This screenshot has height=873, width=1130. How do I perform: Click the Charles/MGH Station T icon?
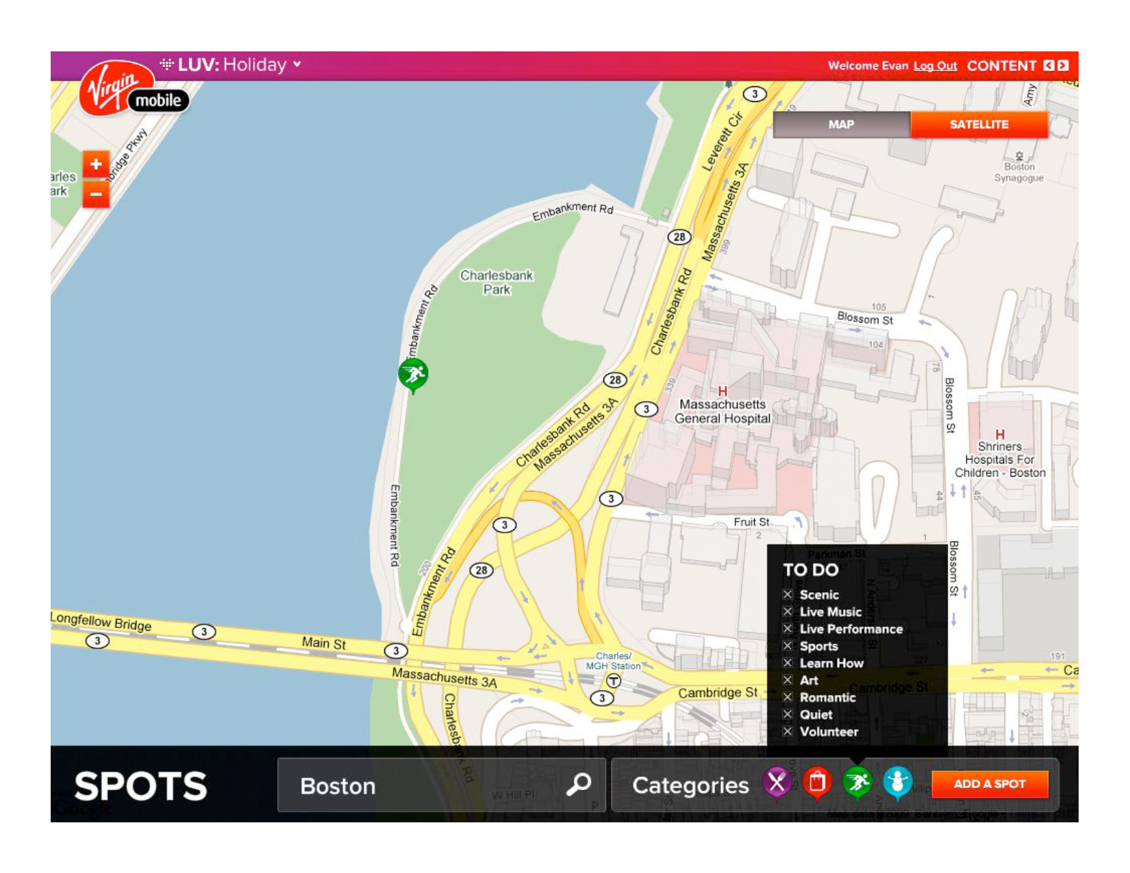click(x=614, y=681)
